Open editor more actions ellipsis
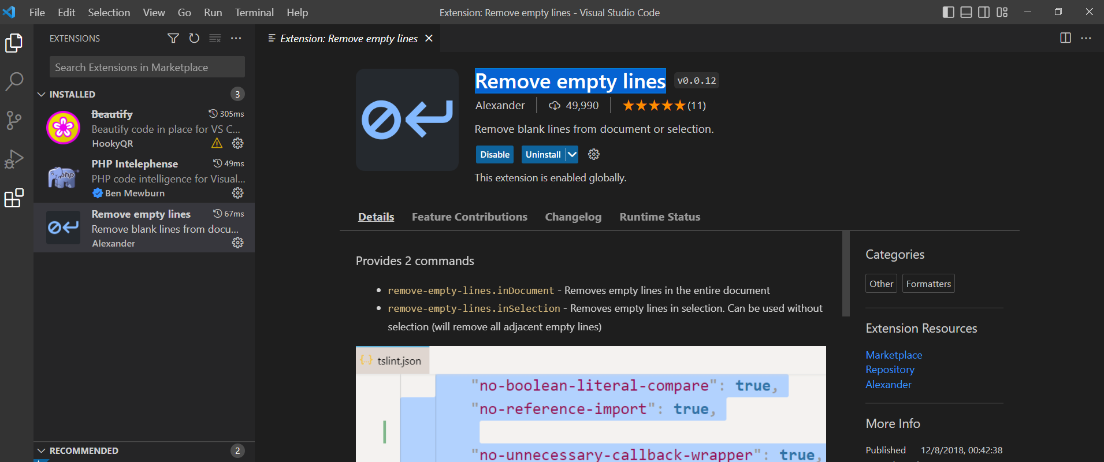Viewport: 1104px width, 462px height. [1086, 38]
